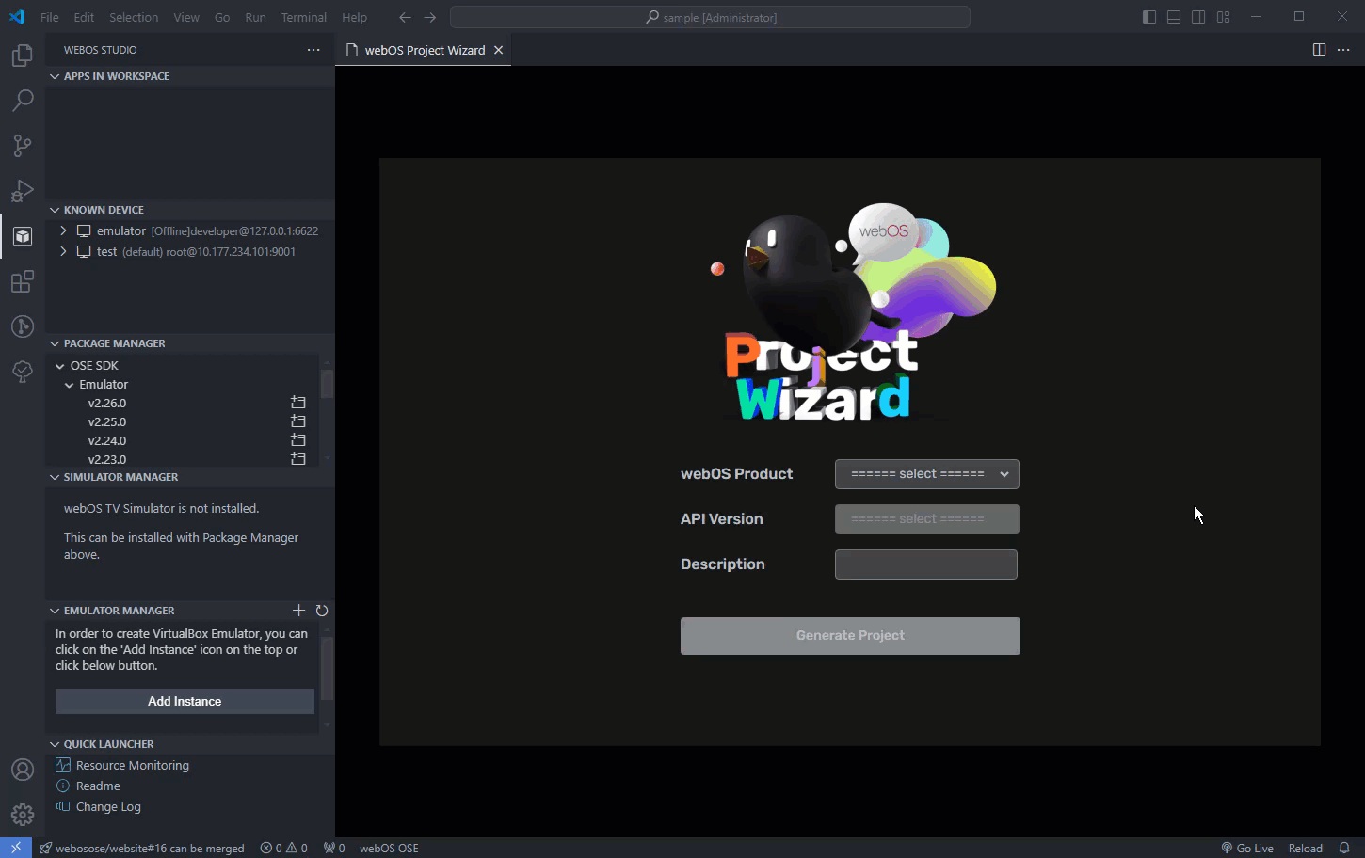
Task: Open the Edit menu
Action: (84, 17)
